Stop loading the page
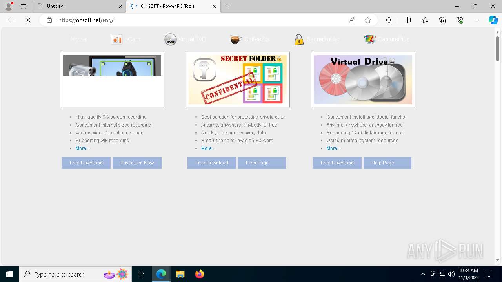 coord(28,20)
